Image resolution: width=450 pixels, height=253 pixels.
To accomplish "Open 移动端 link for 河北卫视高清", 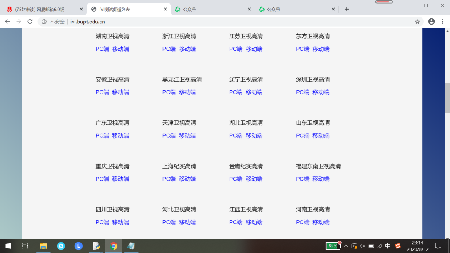I will [187, 222].
